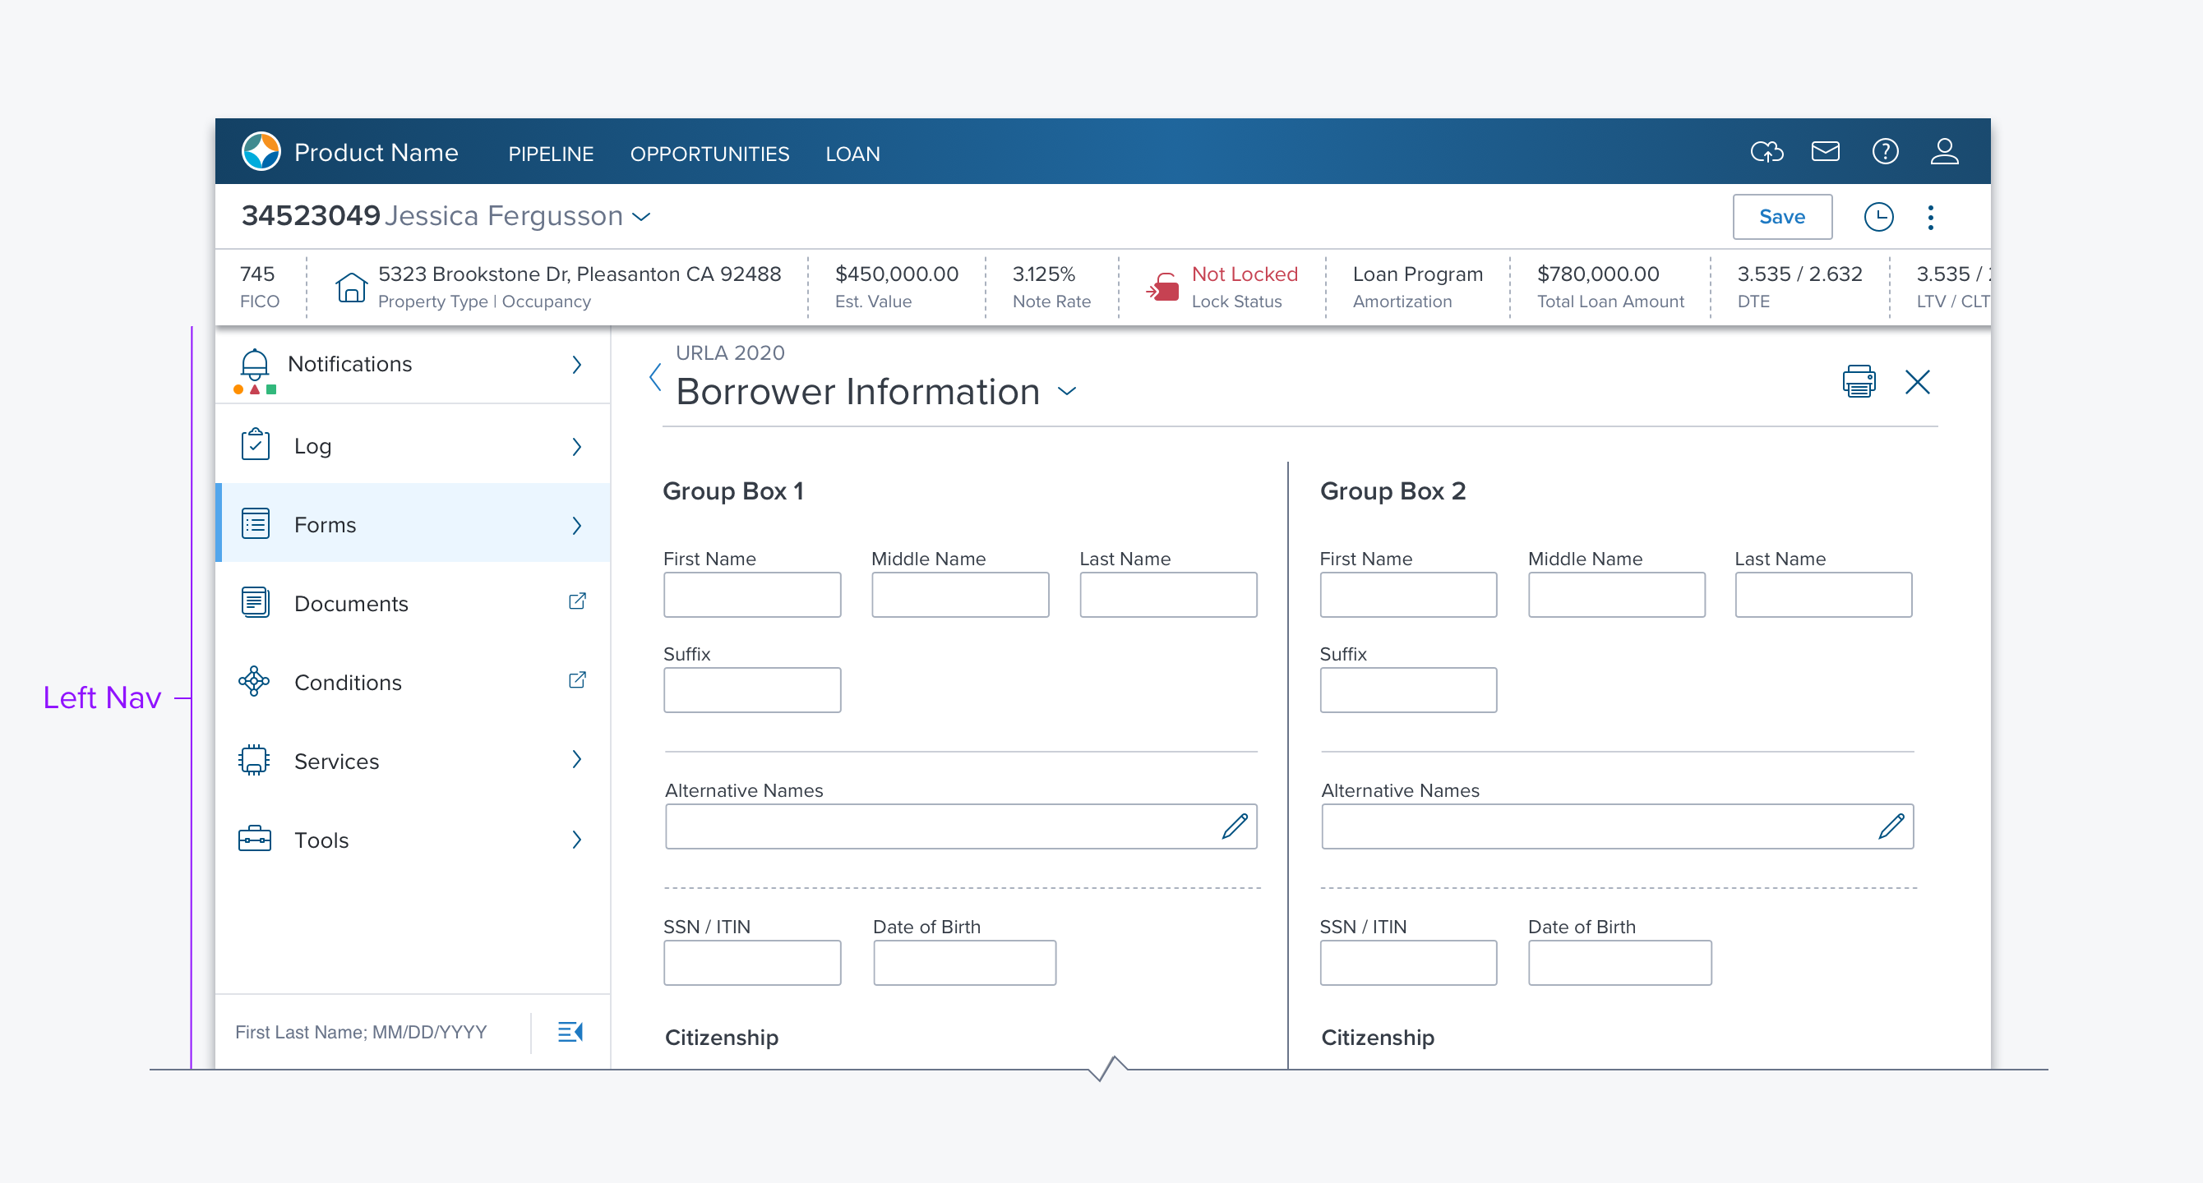Open the user profile icon
Image resolution: width=2203 pixels, height=1183 pixels.
coord(1944,151)
